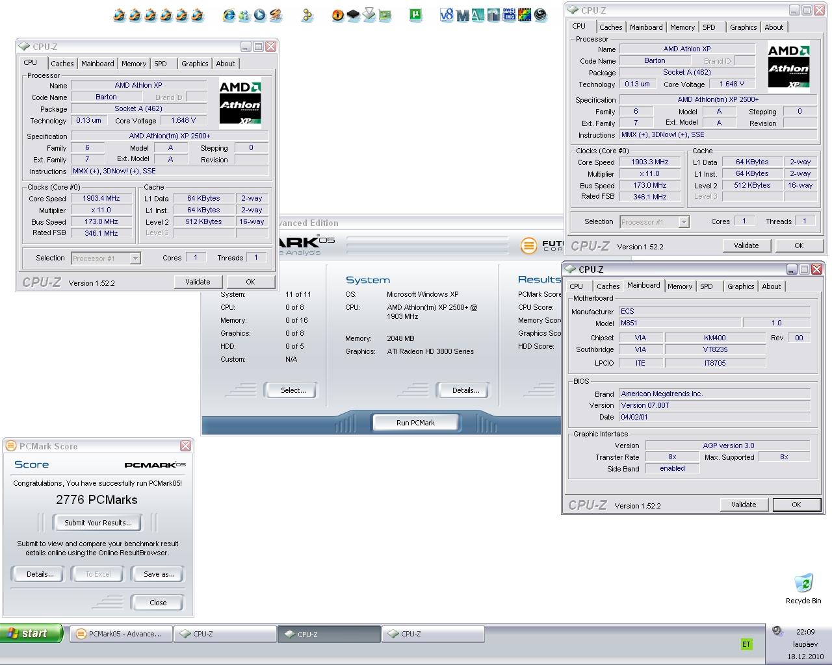
Task: Open Memory tab in left CPU-Z window
Action: pyautogui.click(x=134, y=64)
